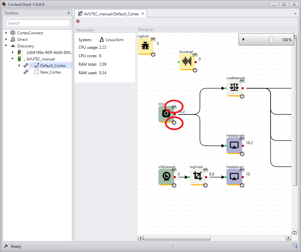Image resolution: width=301 pixels, height=252 pixels.
Task: Click vertical scrollbar down arrow
Action: pos(294,232)
